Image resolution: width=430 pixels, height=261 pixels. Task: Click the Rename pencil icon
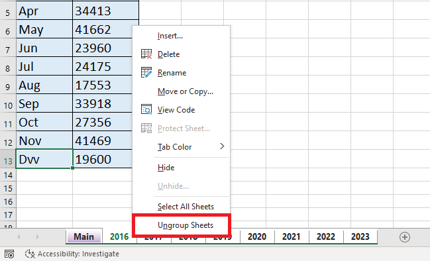pyautogui.click(x=146, y=73)
